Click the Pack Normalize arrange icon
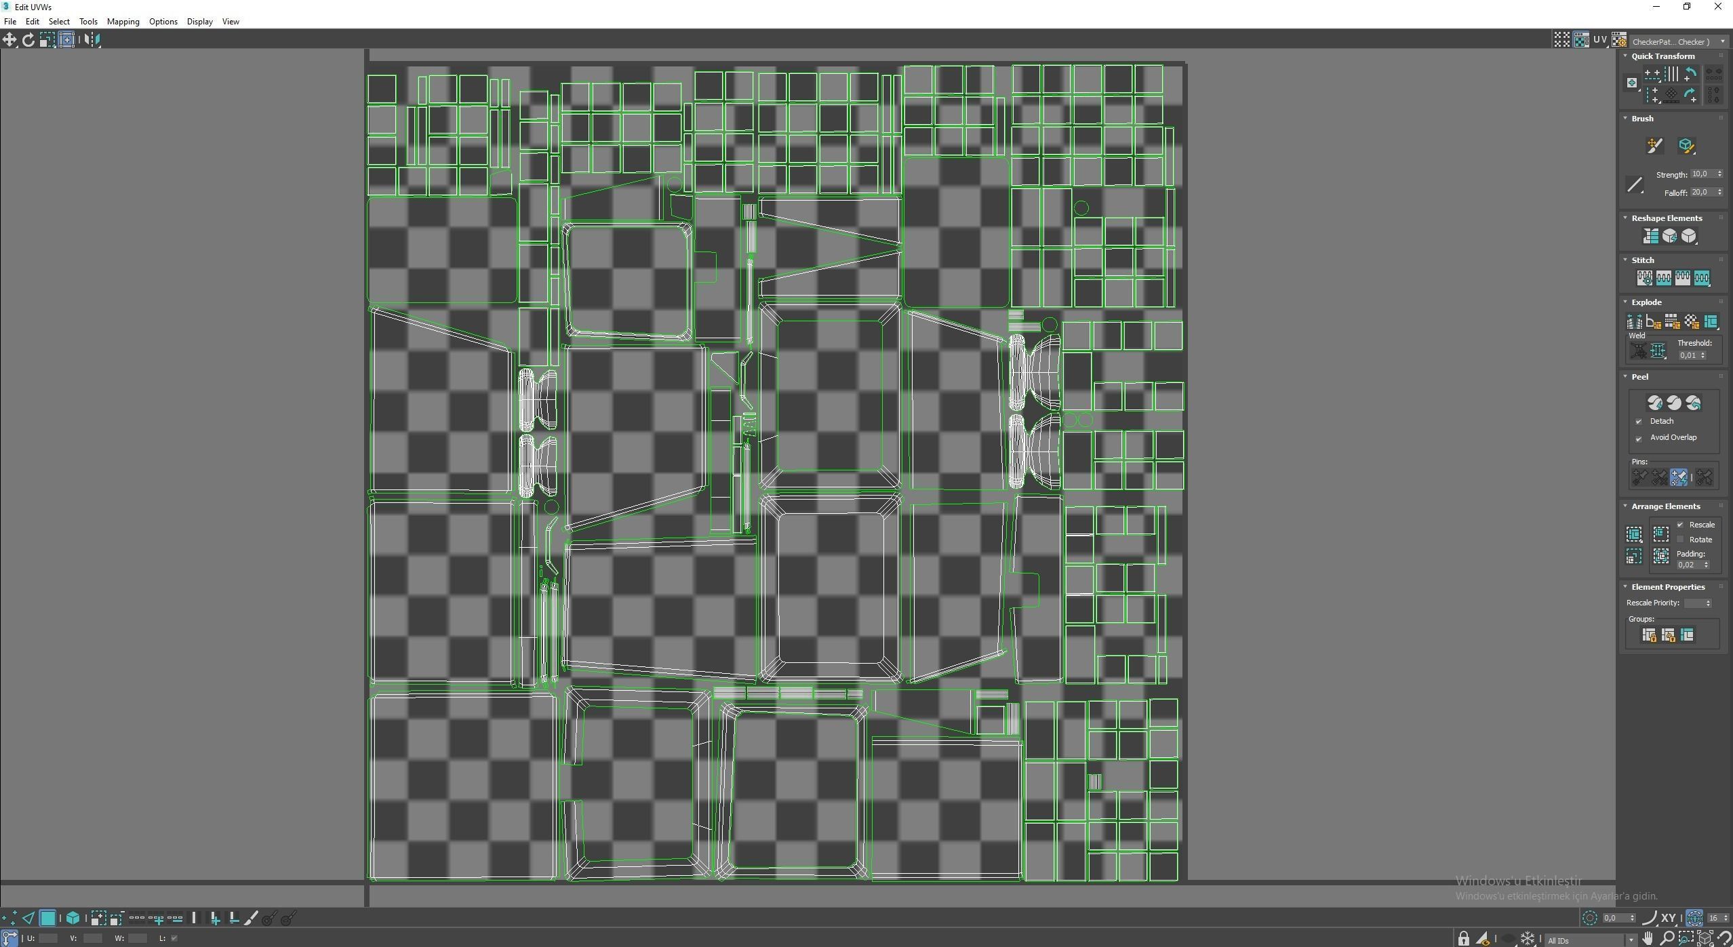The image size is (1733, 947). click(1660, 534)
